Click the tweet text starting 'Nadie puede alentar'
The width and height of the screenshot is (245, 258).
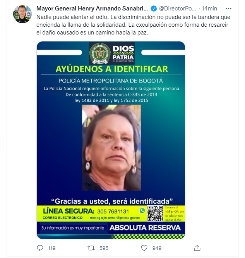point(133,25)
